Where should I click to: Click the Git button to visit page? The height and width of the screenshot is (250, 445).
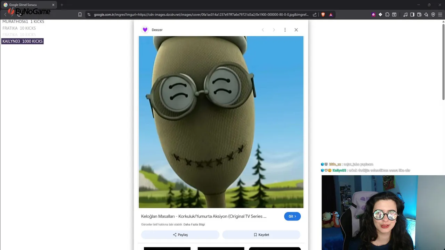pos(292,216)
